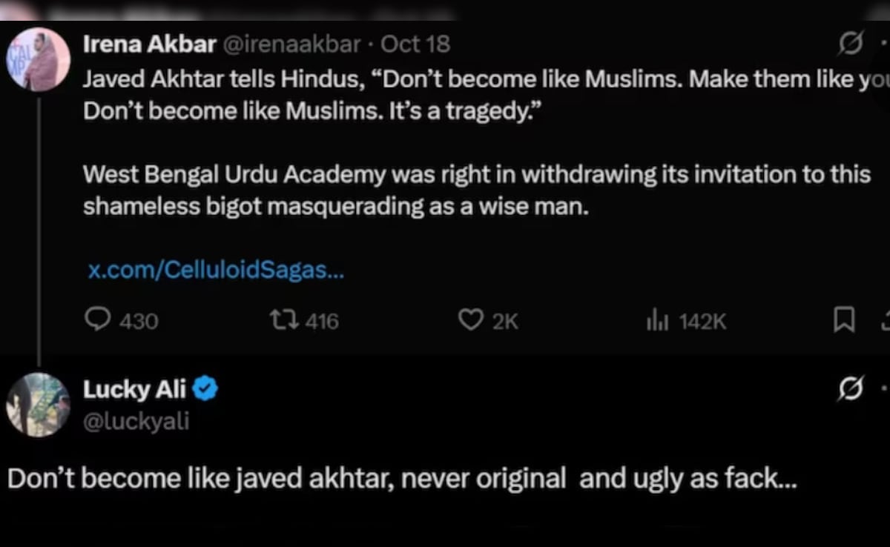Click the bookmark icon on Irena Akbar's tweet
The width and height of the screenshot is (890, 547).
pyautogui.click(x=844, y=320)
